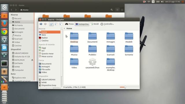This screenshot has width=185, height=104.
Task: Select the Video folder in Dolphin's file view
Action: point(74,63)
